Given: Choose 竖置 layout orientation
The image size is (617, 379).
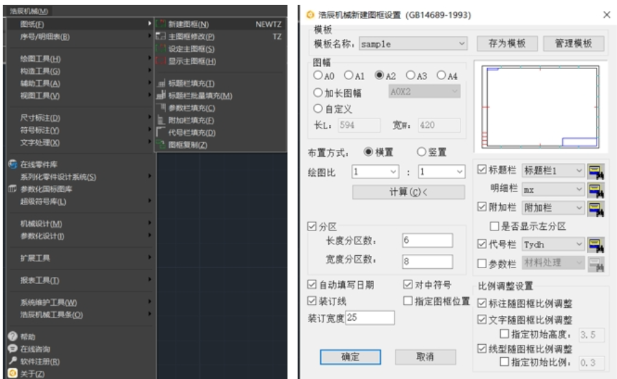Looking at the screenshot, I should click(421, 152).
